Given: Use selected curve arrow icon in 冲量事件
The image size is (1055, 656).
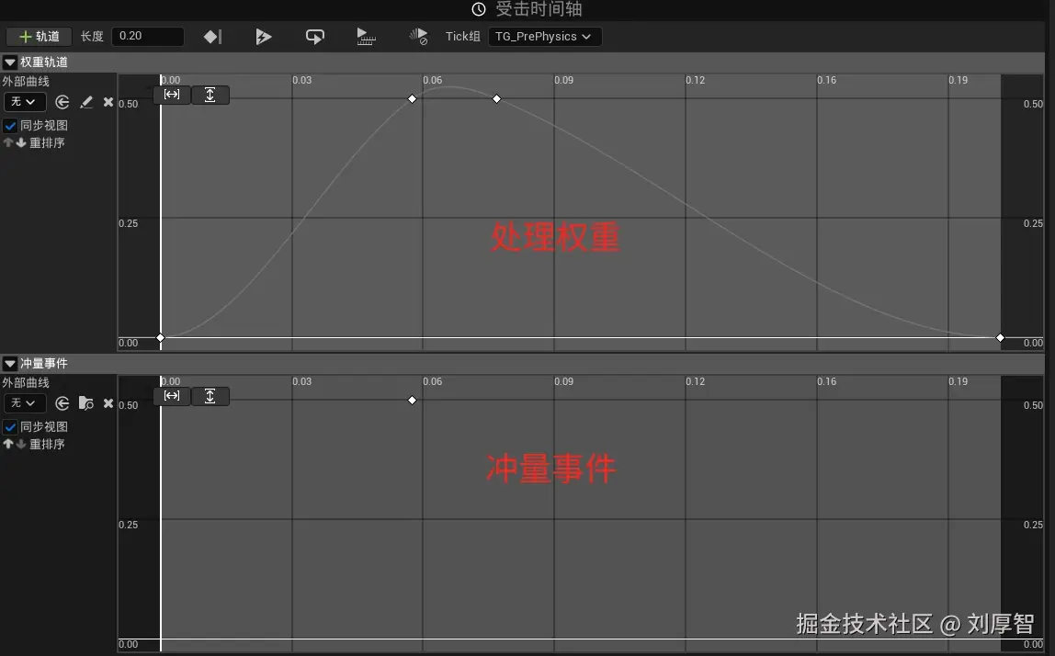Looking at the screenshot, I should [62, 403].
